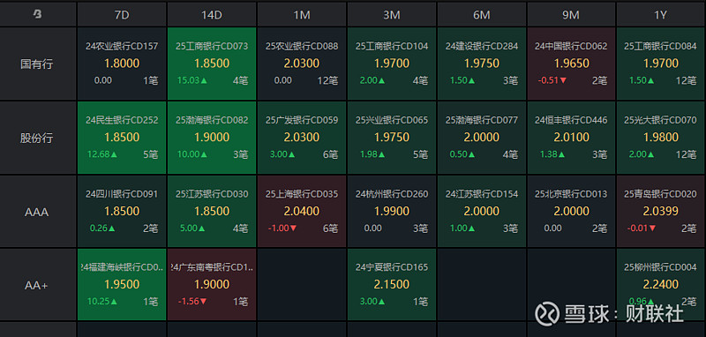Click the 2.0400 rate value
Image resolution: width=706 pixels, height=337 pixels.
point(302,211)
